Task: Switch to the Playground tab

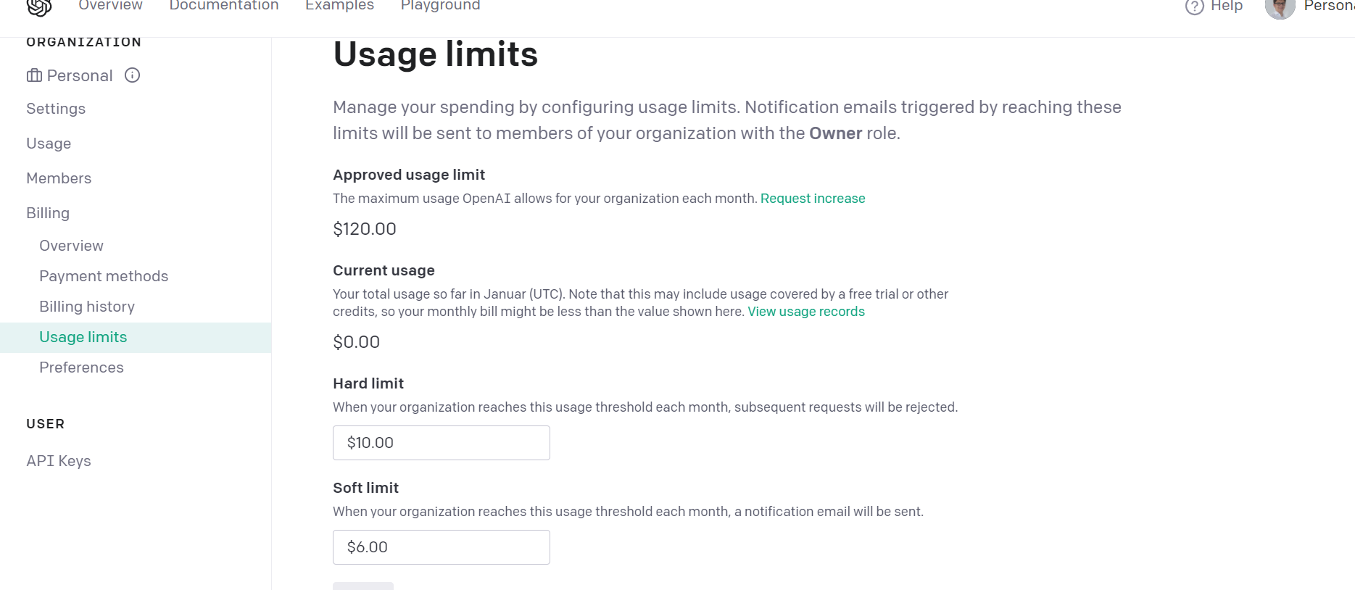Action: point(440,6)
